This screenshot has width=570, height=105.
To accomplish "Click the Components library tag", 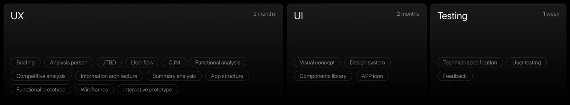I will pos(323,76).
